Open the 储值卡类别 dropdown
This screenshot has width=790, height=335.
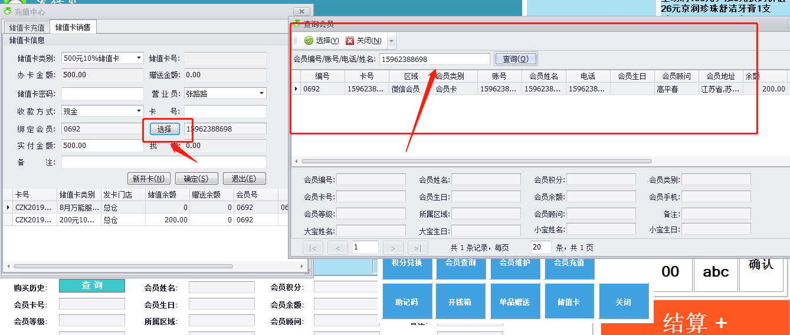coord(139,58)
